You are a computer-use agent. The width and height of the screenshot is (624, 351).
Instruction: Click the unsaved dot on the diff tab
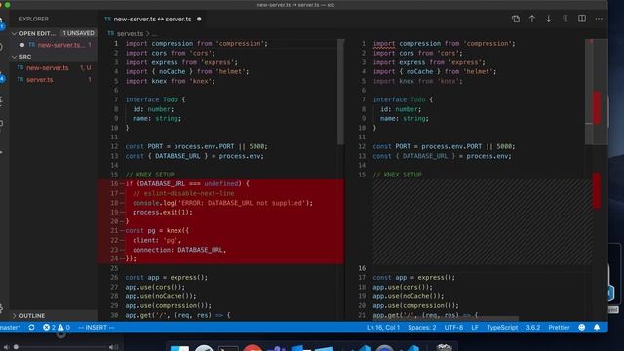(x=199, y=19)
